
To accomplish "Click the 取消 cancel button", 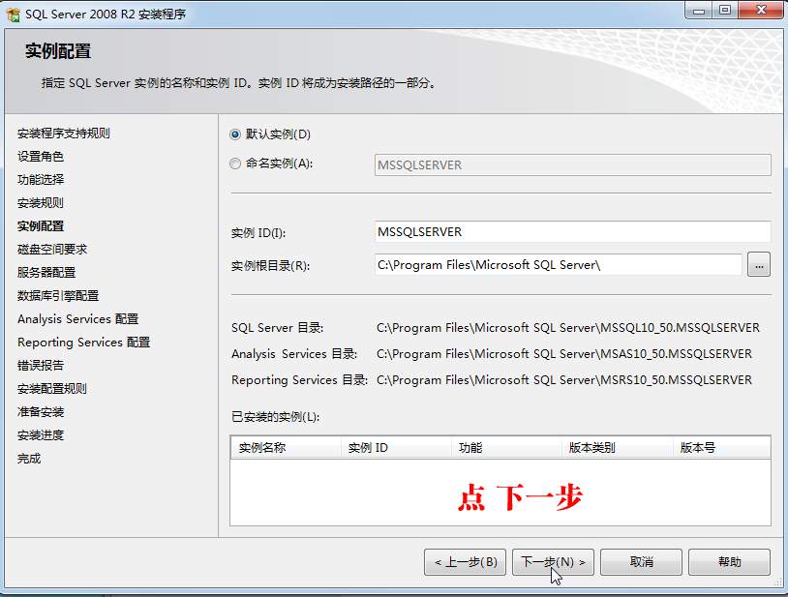I will (x=641, y=562).
